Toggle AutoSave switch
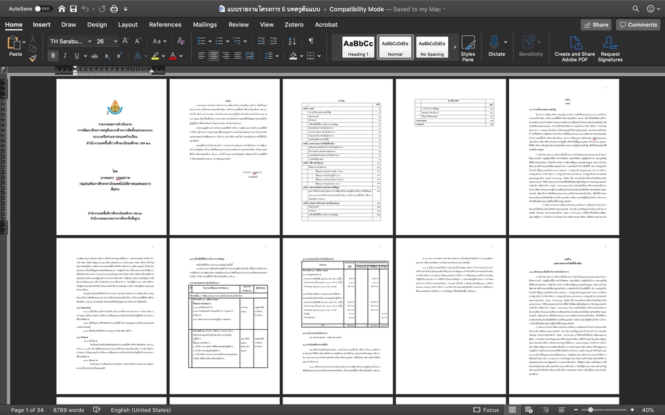 click(x=43, y=8)
